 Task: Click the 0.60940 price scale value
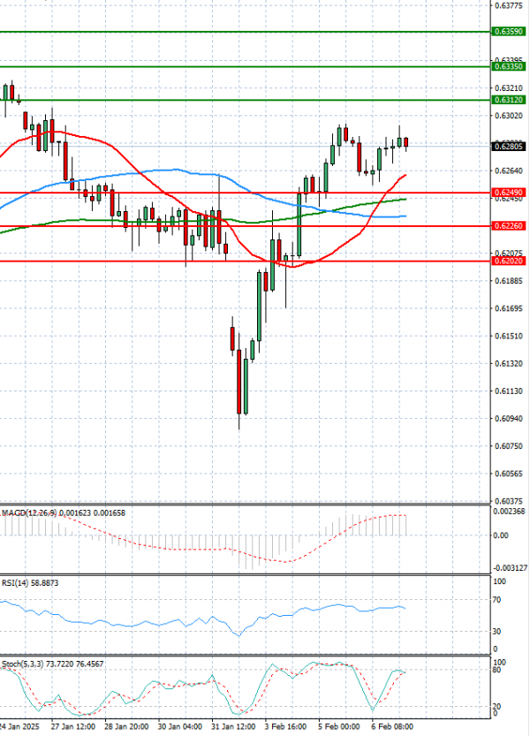click(x=509, y=419)
